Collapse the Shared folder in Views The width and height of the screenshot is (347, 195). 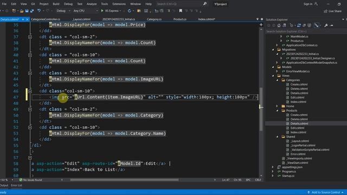[x=277, y=136]
